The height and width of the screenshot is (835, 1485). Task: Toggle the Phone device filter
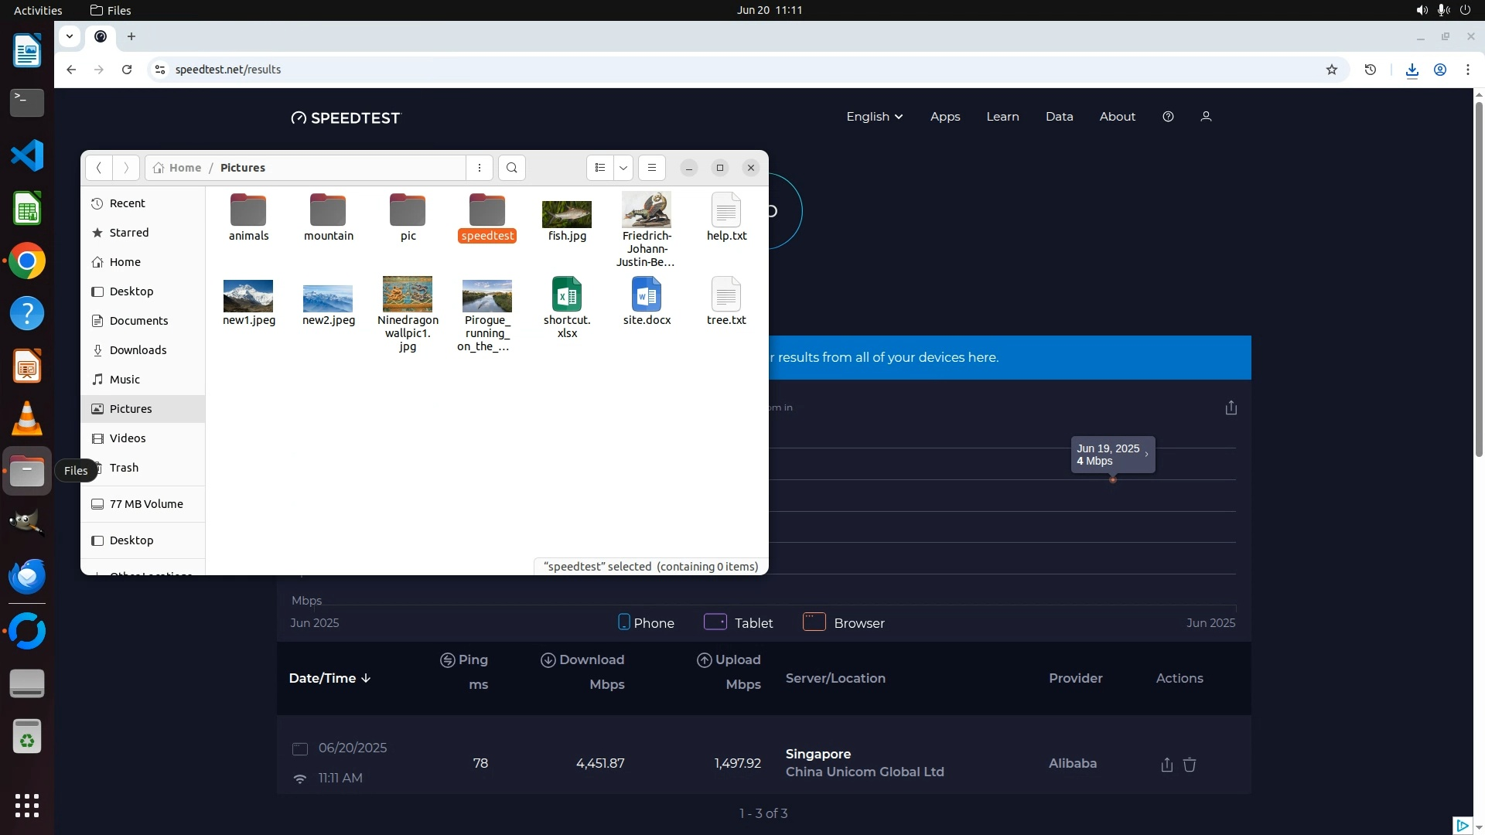[x=646, y=622]
